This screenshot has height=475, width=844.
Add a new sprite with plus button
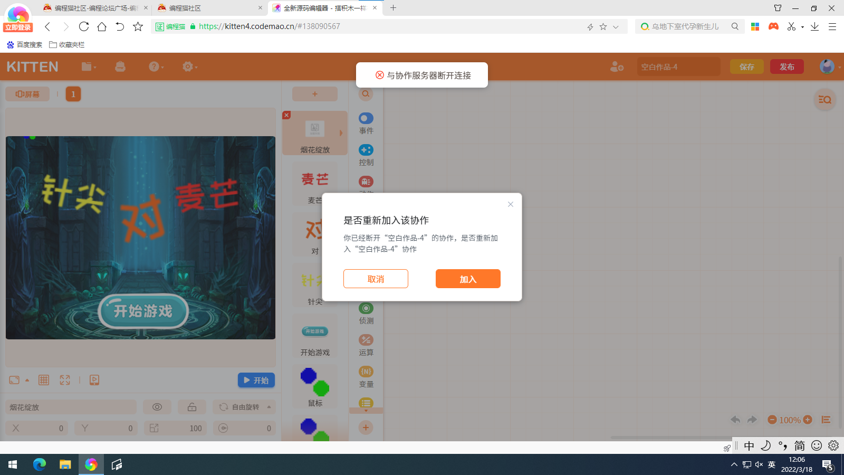(x=315, y=94)
